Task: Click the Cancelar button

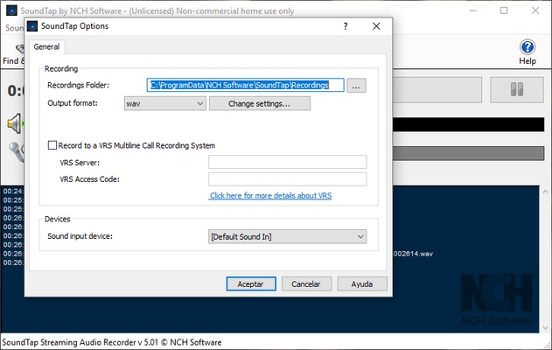Action: (306, 284)
